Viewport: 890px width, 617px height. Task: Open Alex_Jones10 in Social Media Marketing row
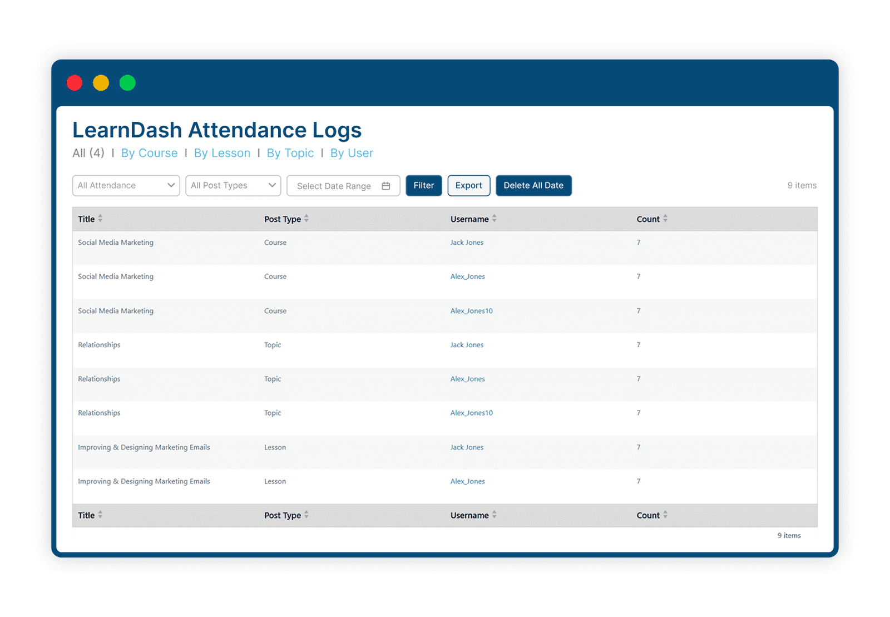[x=471, y=311]
